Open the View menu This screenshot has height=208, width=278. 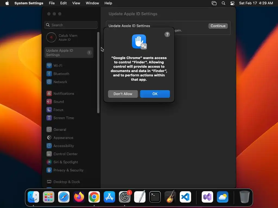pyautogui.click(x=76, y=3)
